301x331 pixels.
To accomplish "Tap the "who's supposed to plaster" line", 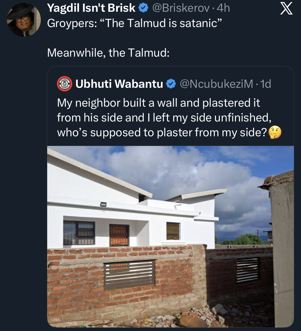I will [162, 132].
